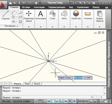The width and height of the screenshot is (112, 104).
Task: Open the Ellipse tool dropdown arrow
Action: point(16,22)
